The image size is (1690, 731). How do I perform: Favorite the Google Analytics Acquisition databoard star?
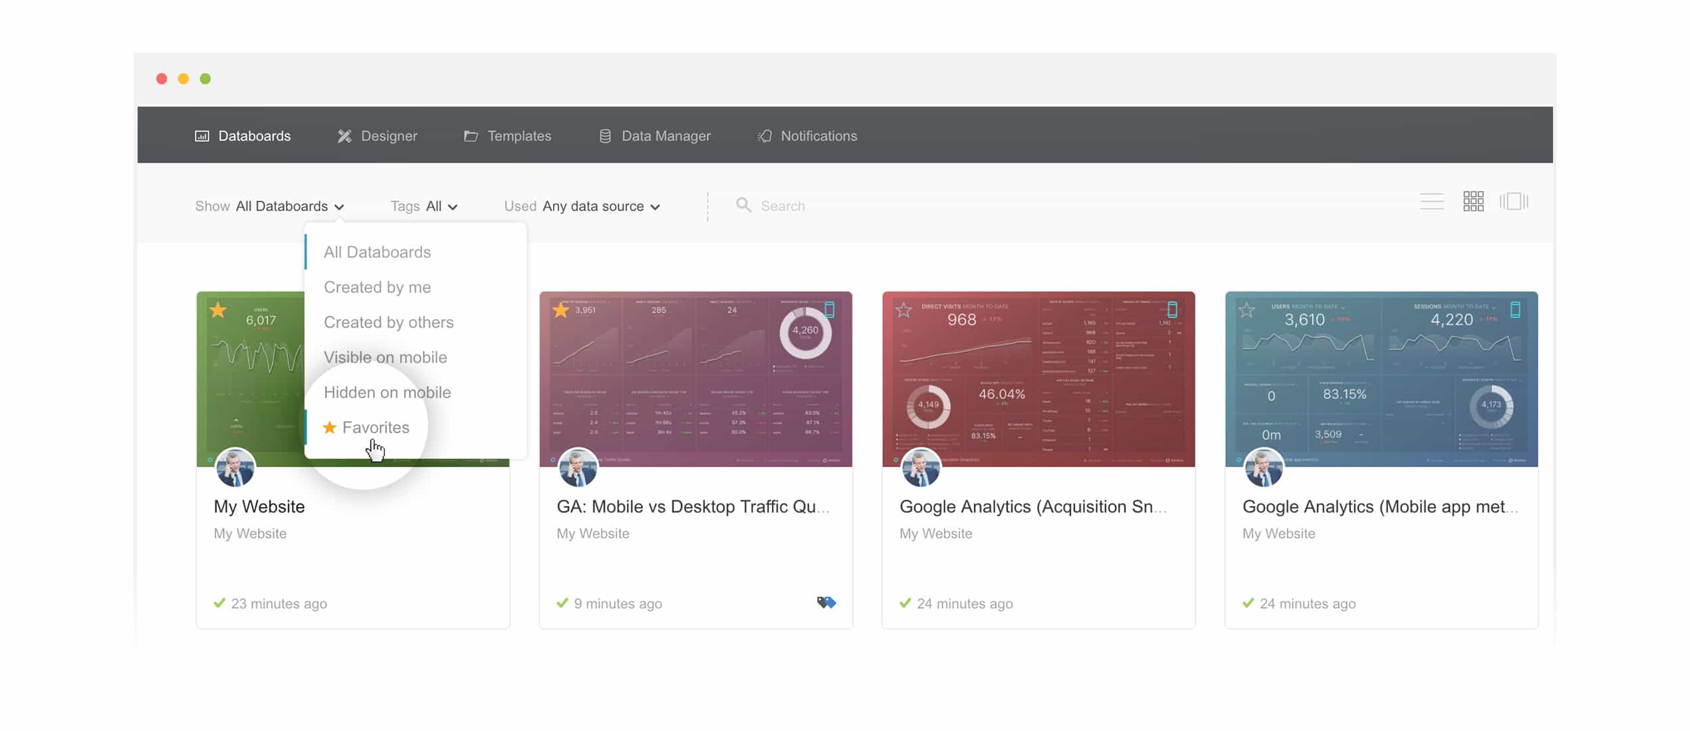point(904,310)
